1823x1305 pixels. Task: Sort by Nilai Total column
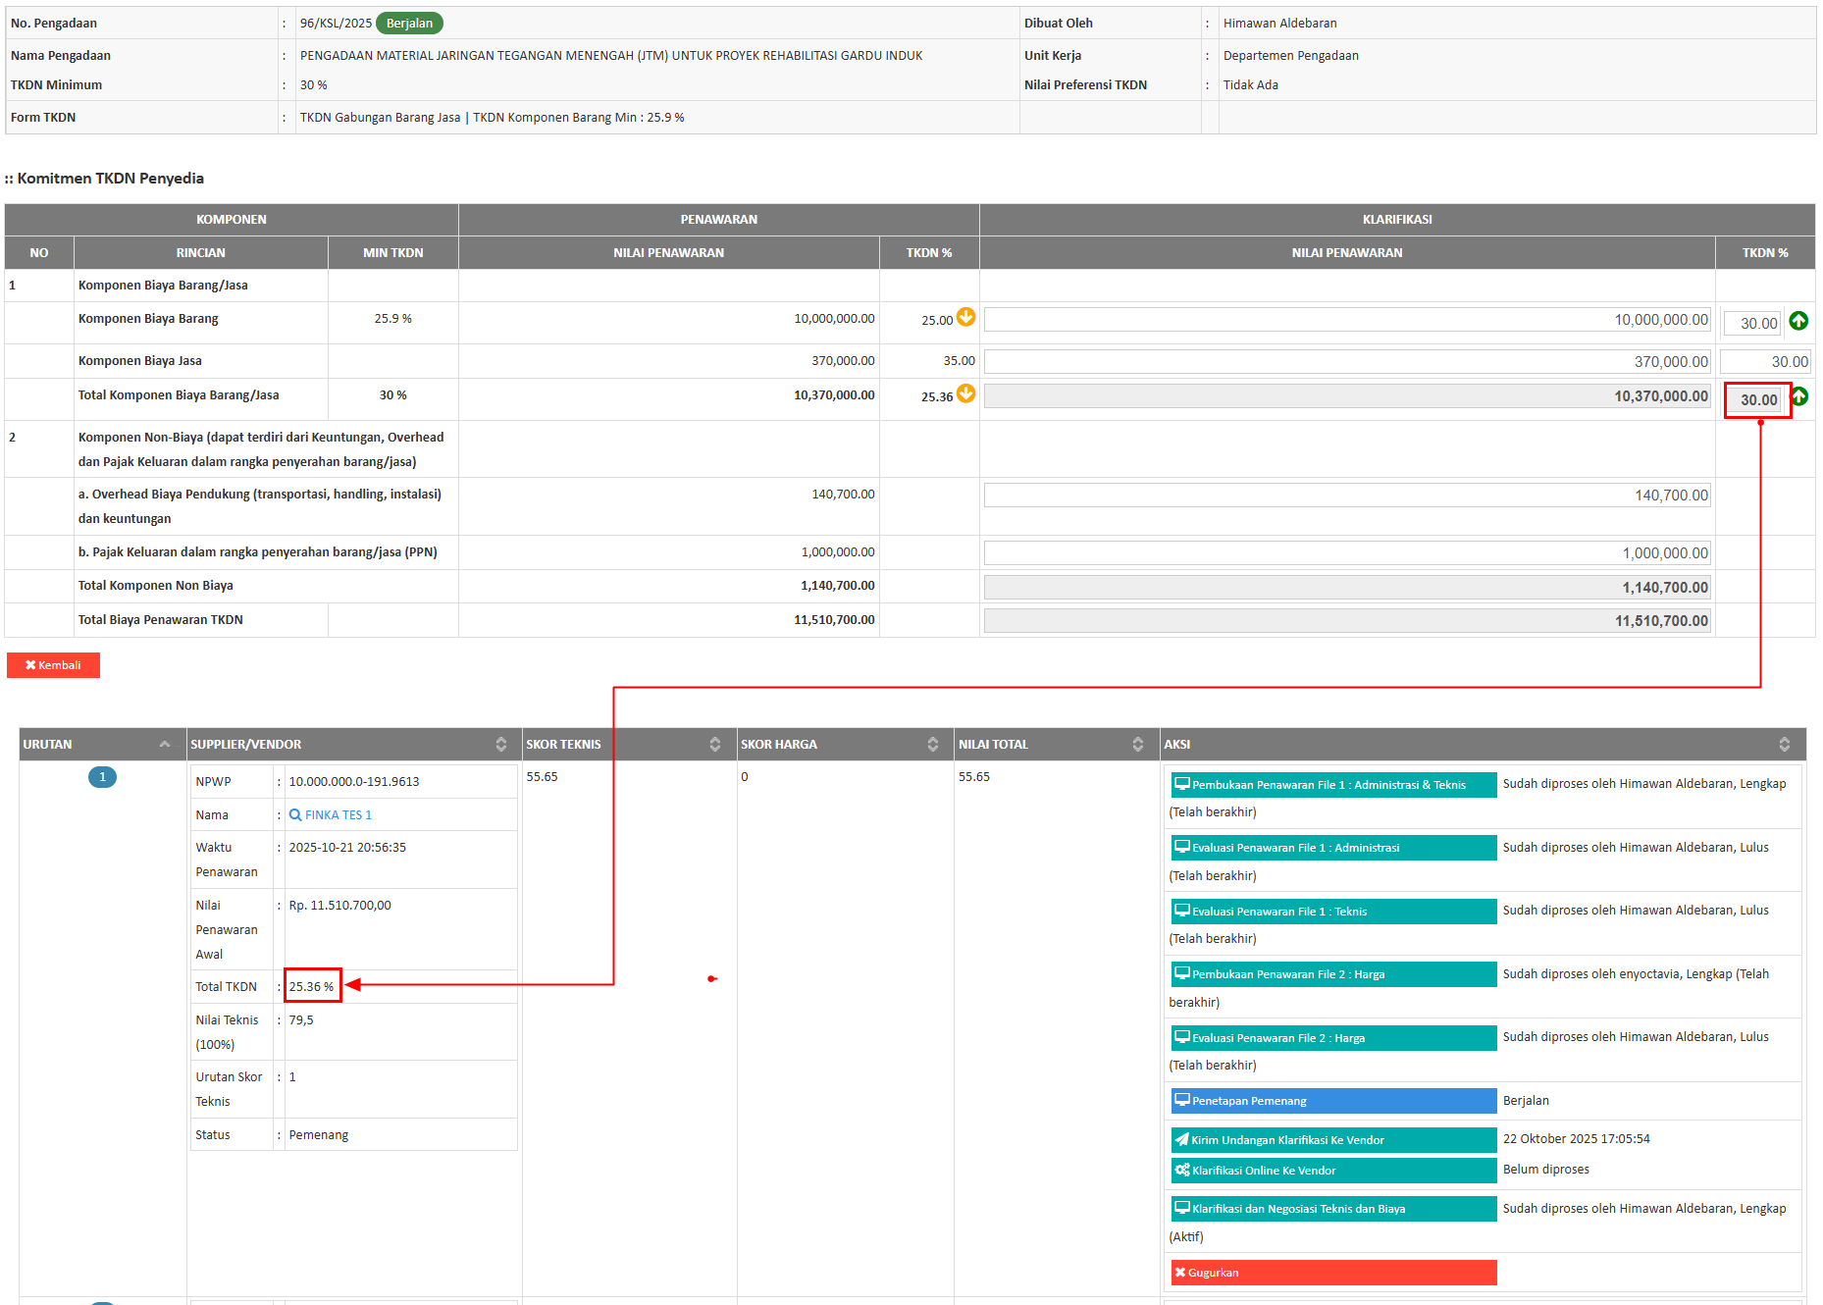tap(1137, 745)
